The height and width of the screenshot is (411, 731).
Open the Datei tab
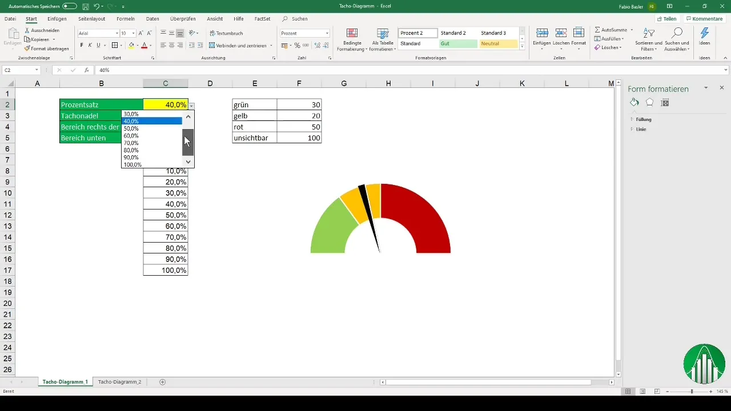(x=10, y=19)
